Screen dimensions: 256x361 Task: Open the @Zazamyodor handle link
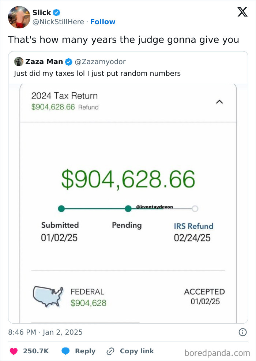(100, 62)
